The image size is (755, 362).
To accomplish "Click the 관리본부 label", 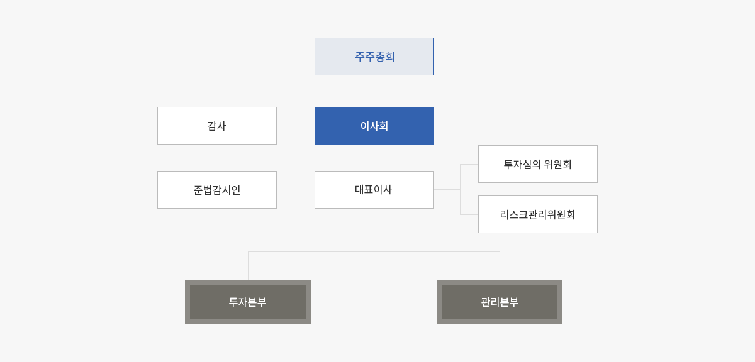I will [x=500, y=302].
